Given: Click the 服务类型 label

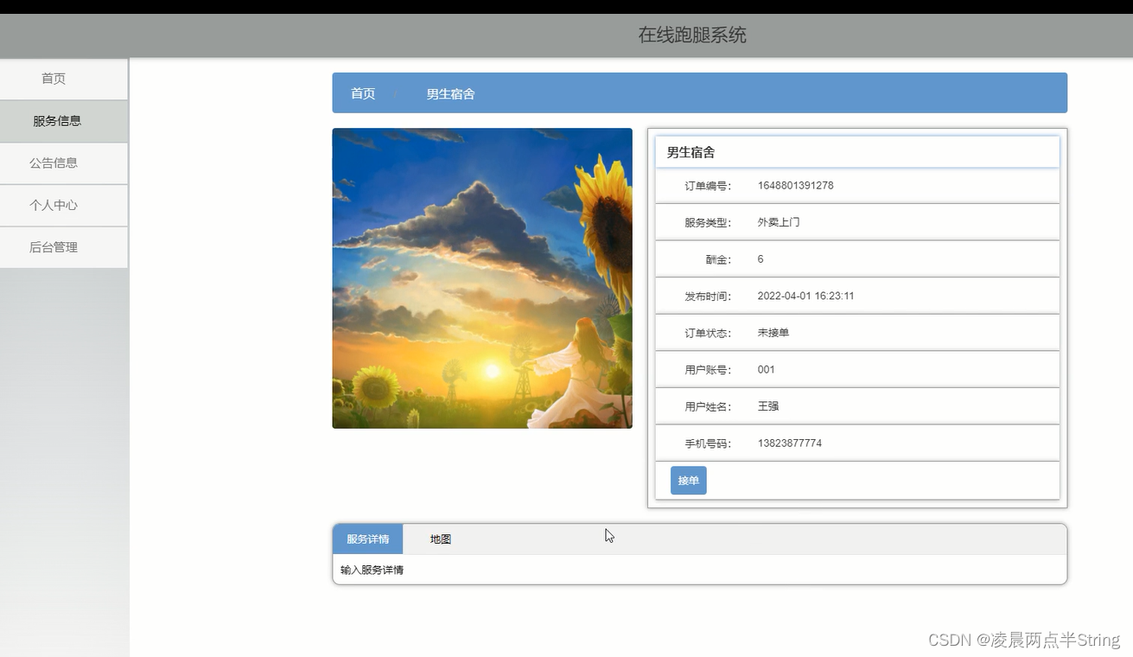Looking at the screenshot, I should [x=708, y=223].
